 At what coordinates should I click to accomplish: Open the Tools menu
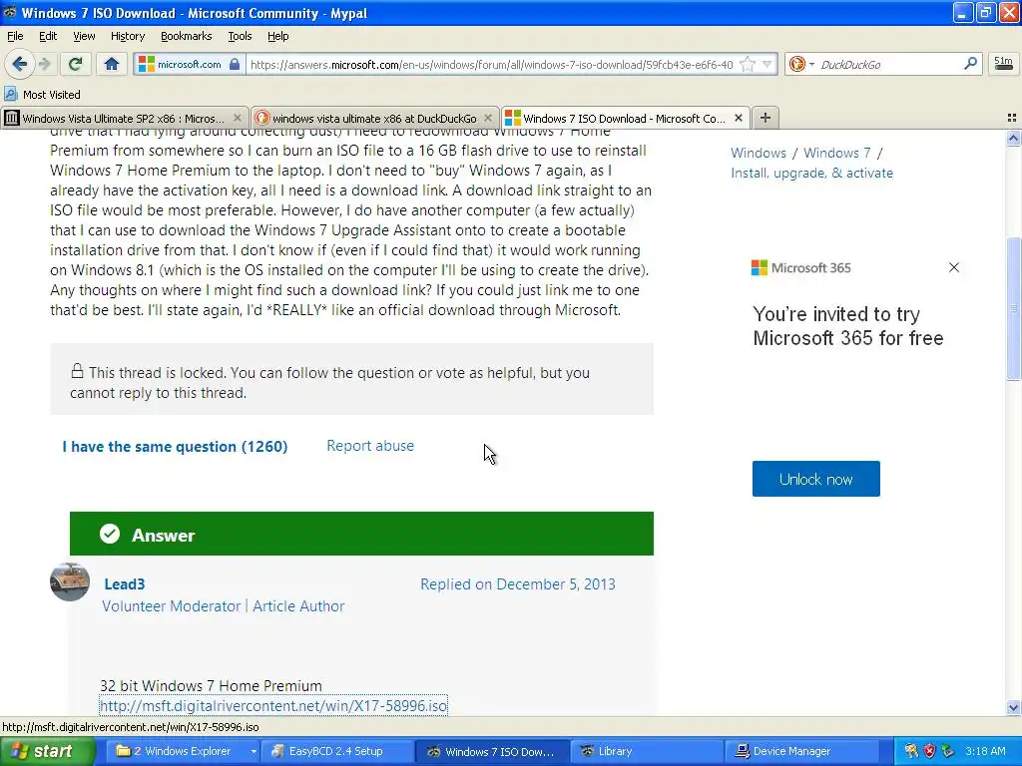click(240, 36)
